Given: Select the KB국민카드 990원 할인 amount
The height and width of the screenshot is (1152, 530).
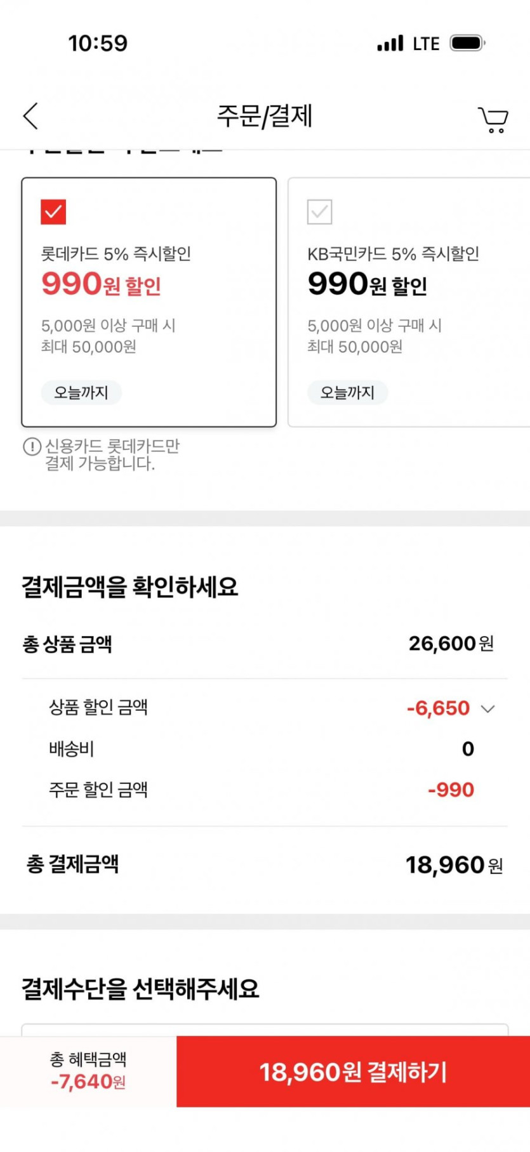Looking at the screenshot, I should pyautogui.click(x=367, y=284).
